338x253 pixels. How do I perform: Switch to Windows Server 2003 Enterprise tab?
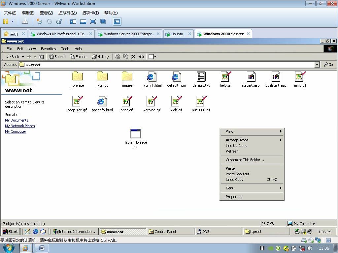coord(129,34)
